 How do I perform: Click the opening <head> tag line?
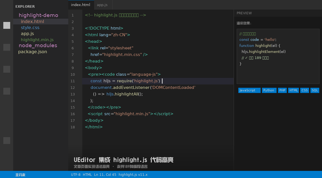[x=94, y=41]
